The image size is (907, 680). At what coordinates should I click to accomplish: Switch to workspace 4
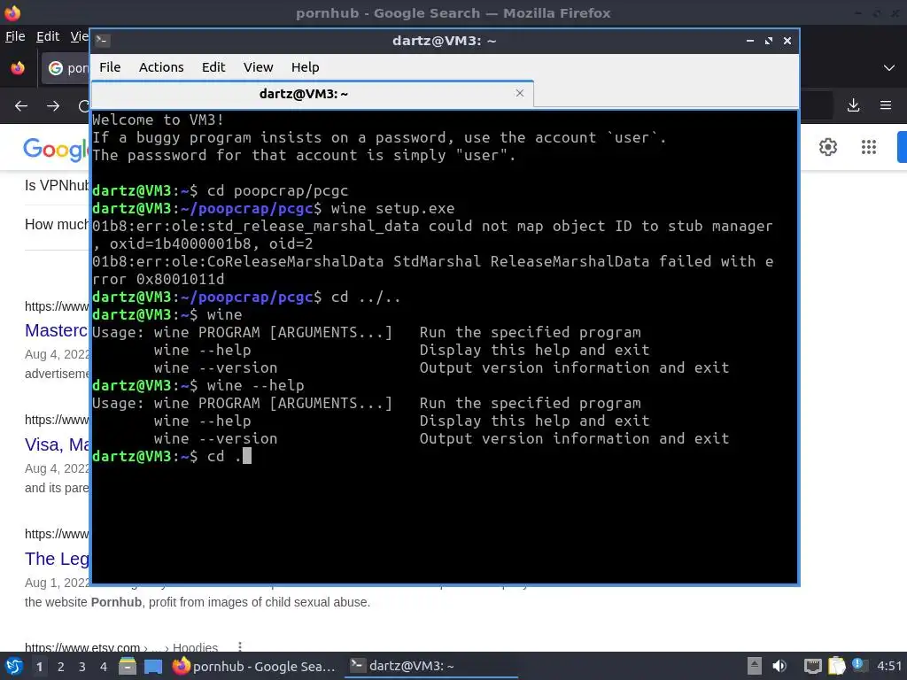coord(103,667)
